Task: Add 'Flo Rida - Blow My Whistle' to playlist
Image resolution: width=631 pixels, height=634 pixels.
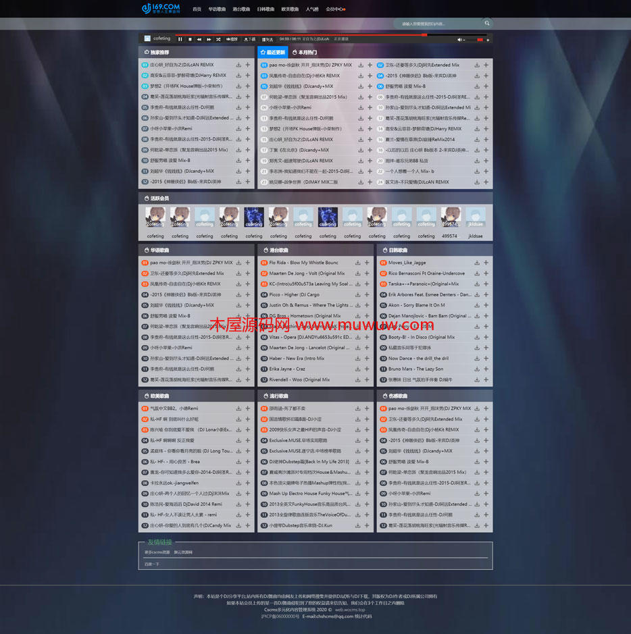Action: click(x=367, y=263)
